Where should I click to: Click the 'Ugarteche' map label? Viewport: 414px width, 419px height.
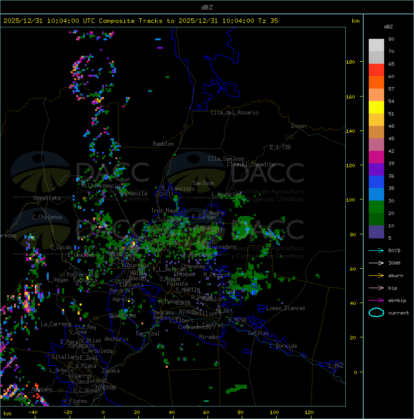pos(123,315)
